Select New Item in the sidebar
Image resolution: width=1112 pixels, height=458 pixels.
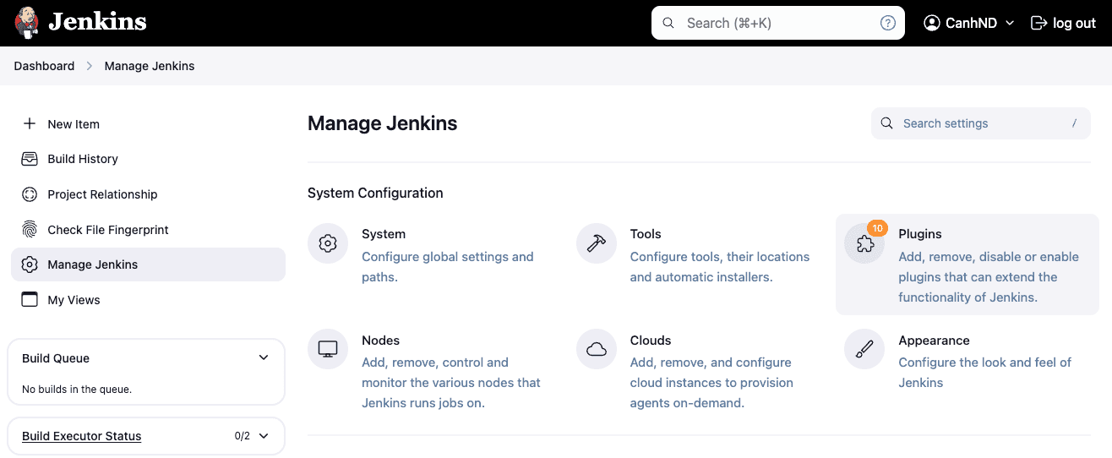(74, 124)
